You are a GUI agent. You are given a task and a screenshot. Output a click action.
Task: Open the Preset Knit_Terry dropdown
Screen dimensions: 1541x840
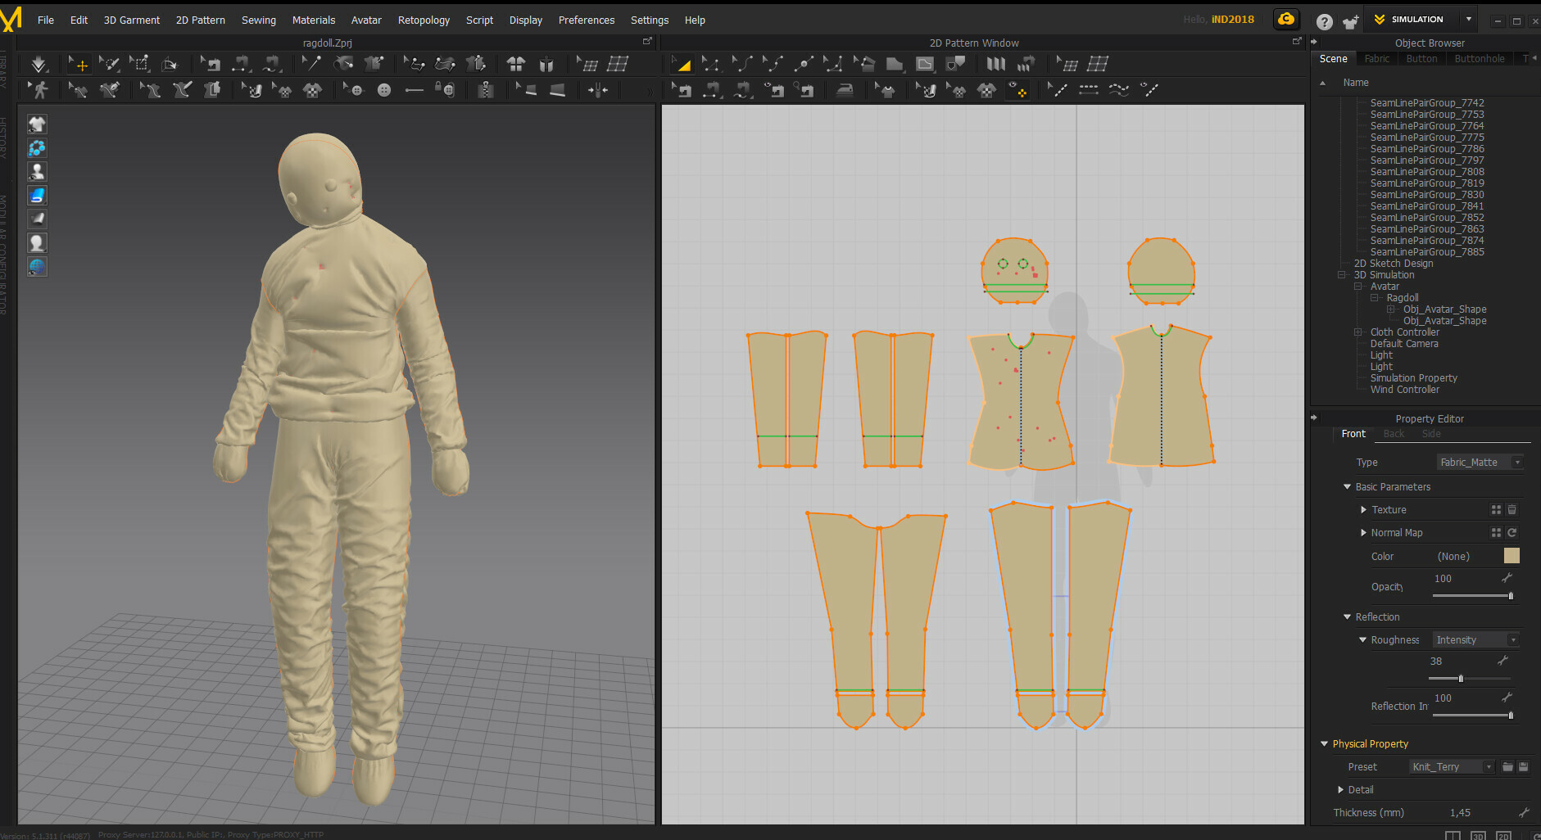pos(1452,767)
